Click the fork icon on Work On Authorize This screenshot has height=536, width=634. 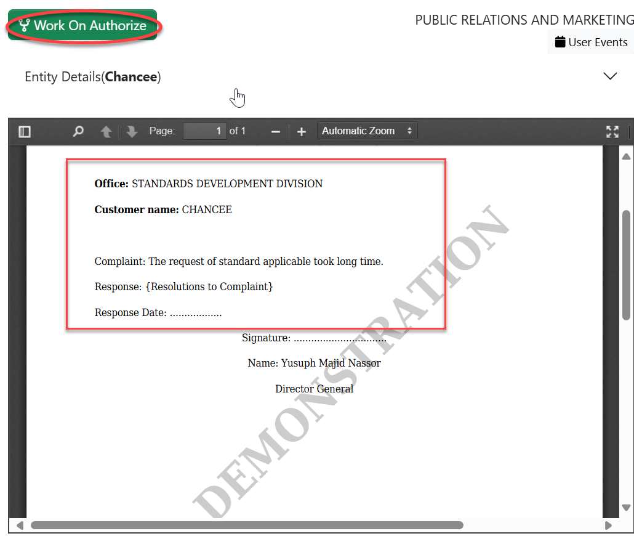click(25, 26)
